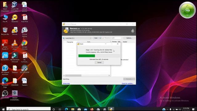This screenshot has height=111, width=197.
Task: Open the Filename or path filter dropdown arrow
Action: [121, 38]
